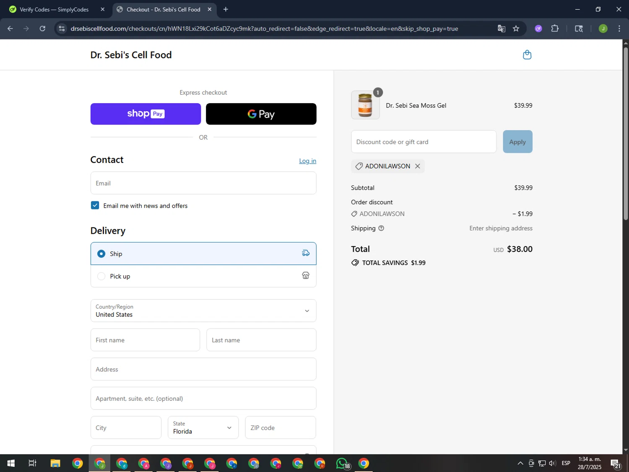This screenshot has height=472, width=629.
Task: Click the total amount $38.00
Action: tap(520, 249)
